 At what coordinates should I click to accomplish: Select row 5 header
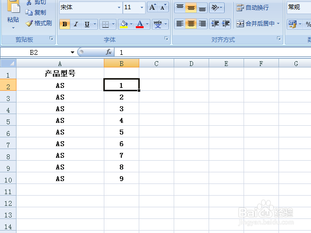click(x=8, y=120)
